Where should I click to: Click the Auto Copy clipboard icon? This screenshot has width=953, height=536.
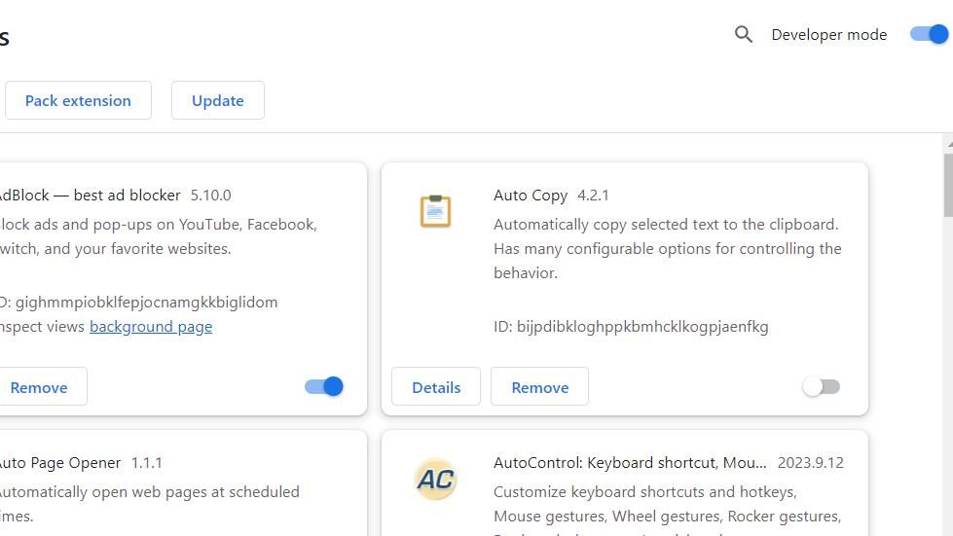point(435,211)
